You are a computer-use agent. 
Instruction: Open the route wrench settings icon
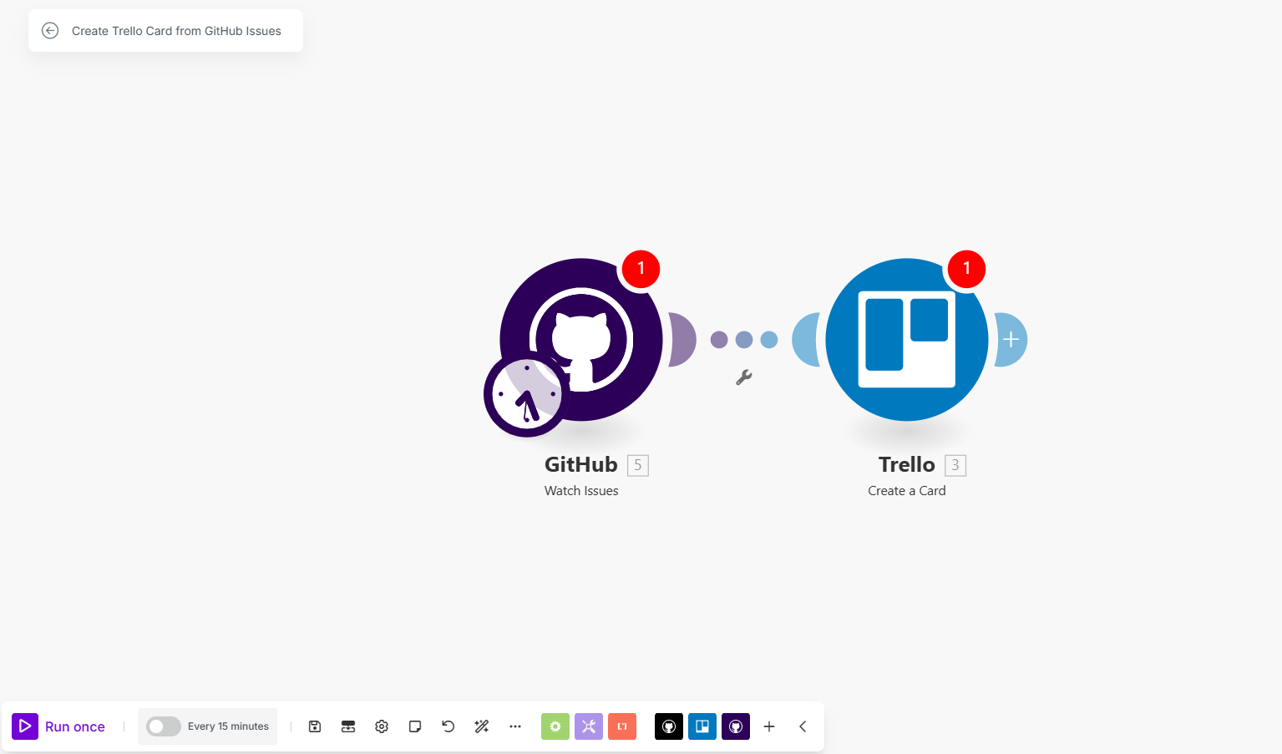744,377
